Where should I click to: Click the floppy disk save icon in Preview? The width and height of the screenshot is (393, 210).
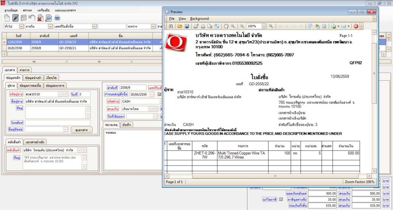pos(187,26)
